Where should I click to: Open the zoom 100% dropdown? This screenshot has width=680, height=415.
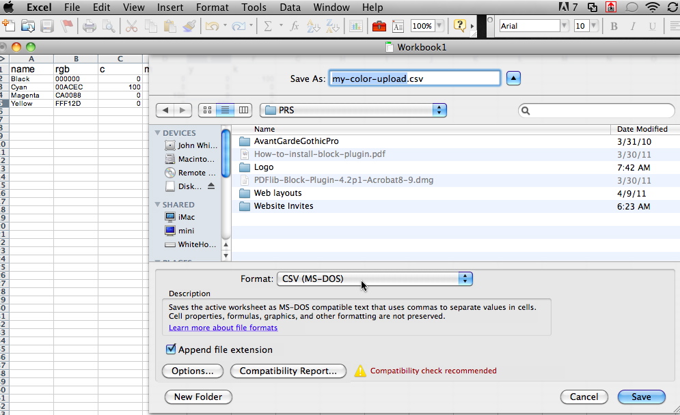click(x=439, y=26)
